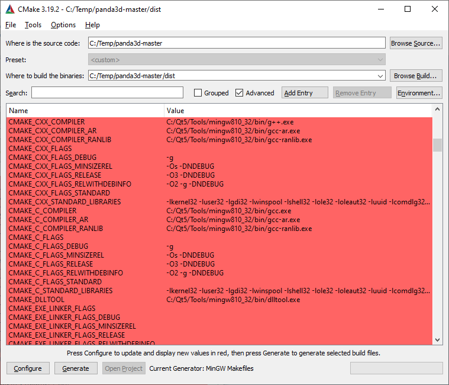Expand the build binaries path dropdown arrow
This screenshot has height=385, width=449.
tap(380, 76)
